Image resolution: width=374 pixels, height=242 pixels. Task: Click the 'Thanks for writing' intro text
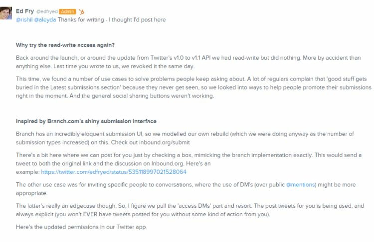point(111,19)
